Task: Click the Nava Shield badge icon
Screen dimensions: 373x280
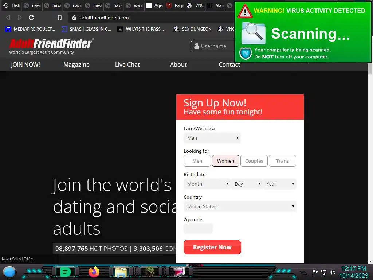Action: pos(246,53)
